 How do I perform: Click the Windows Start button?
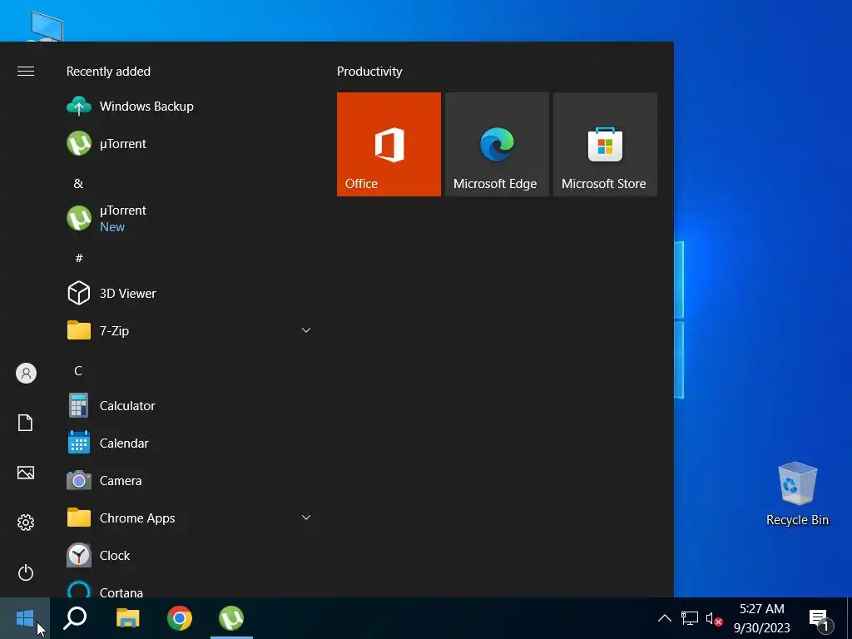coord(25,618)
